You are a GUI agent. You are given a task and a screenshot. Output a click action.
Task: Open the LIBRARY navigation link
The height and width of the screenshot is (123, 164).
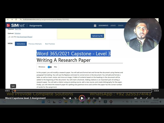(x=113, y=25)
